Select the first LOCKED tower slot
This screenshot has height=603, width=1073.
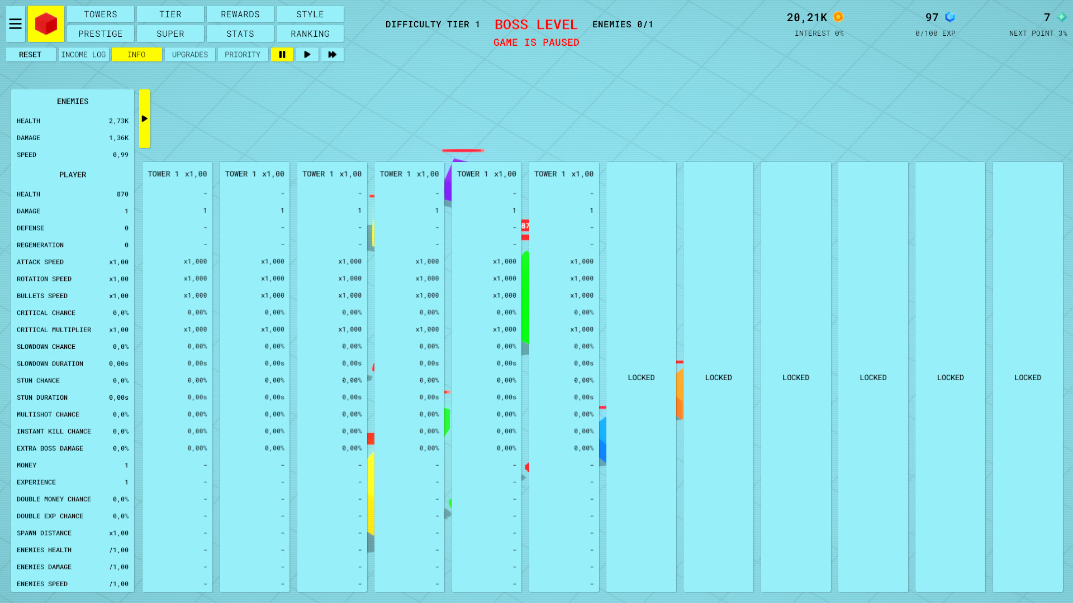coord(641,377)
